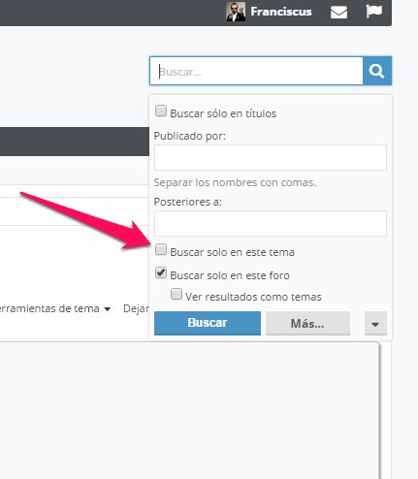Click the 'Buscar...' search input field
Image resolution: width=418 pixels, height=479 pixels.
point(256,71)
